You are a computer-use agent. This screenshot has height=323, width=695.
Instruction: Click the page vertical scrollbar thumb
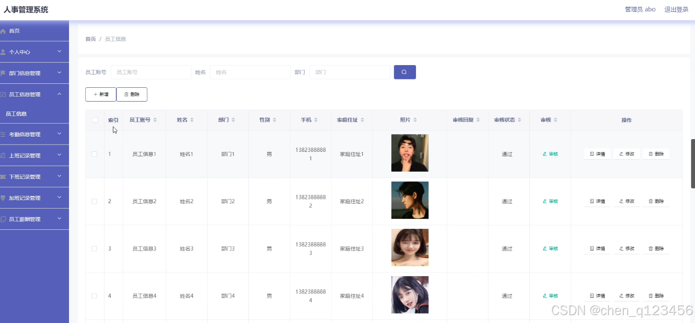click(693, 164)
